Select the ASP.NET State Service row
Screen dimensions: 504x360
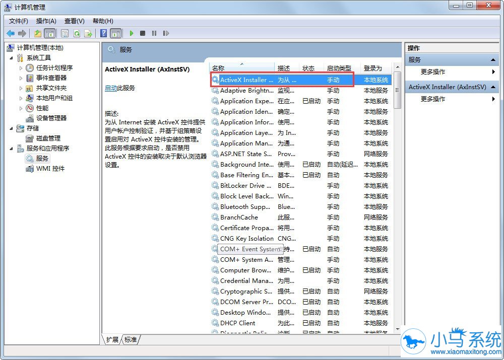coord(301,154)
